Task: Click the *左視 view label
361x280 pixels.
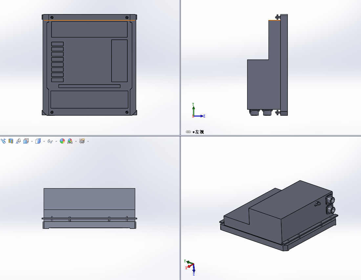Action: pos(198,132)
